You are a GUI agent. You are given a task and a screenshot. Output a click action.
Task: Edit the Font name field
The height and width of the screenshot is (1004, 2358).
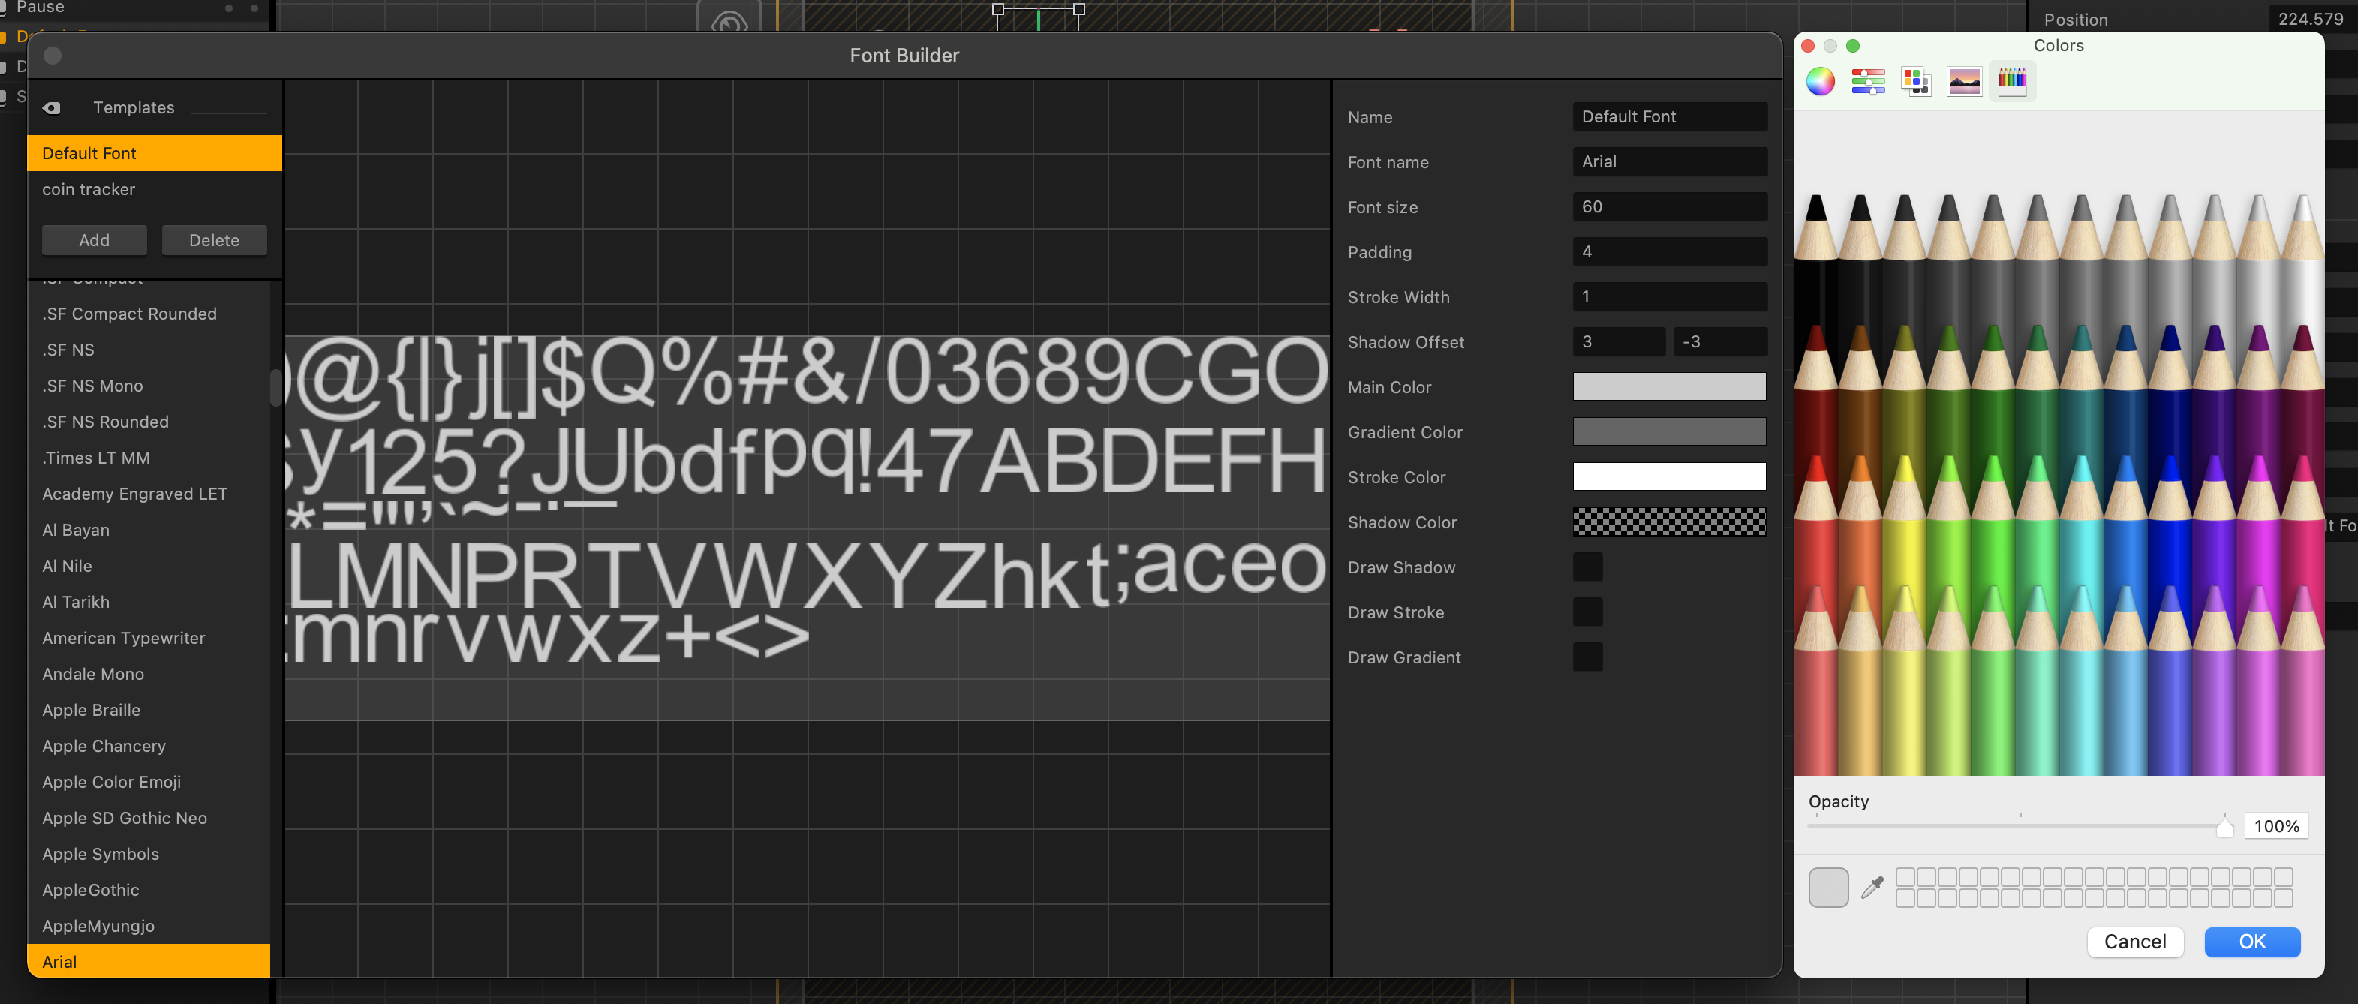click(x=1670, y=161)
